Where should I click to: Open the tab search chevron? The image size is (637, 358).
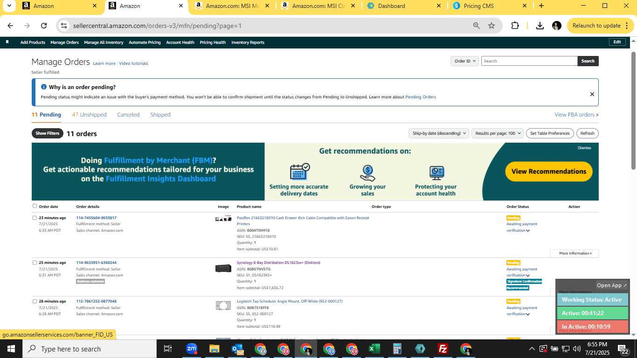click(9, 6)
